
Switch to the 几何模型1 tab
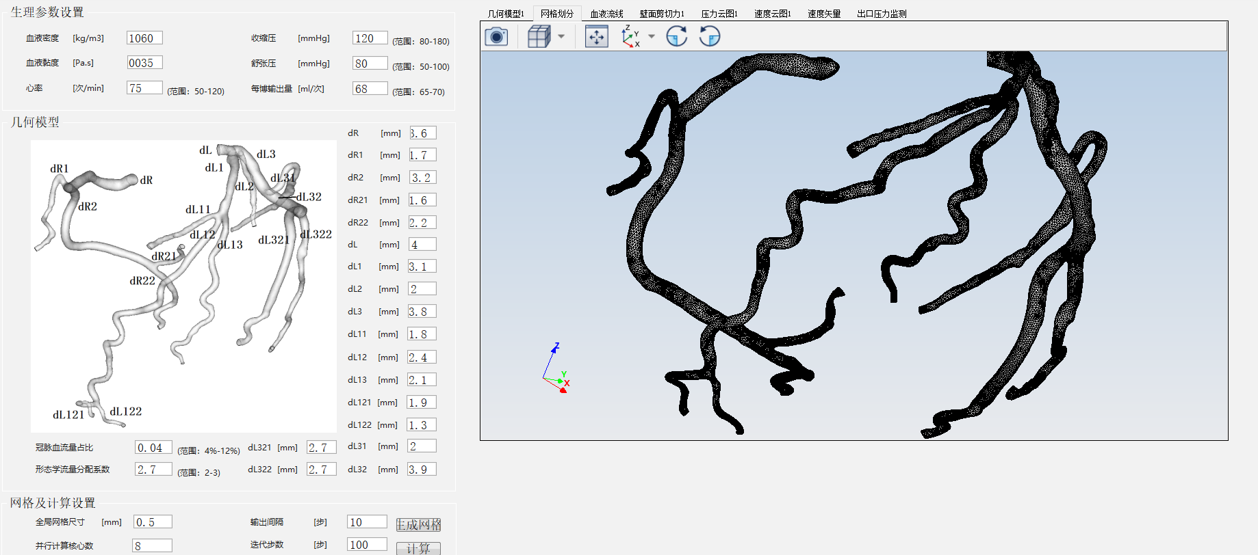pyautogui.click(x=506, y=14)
